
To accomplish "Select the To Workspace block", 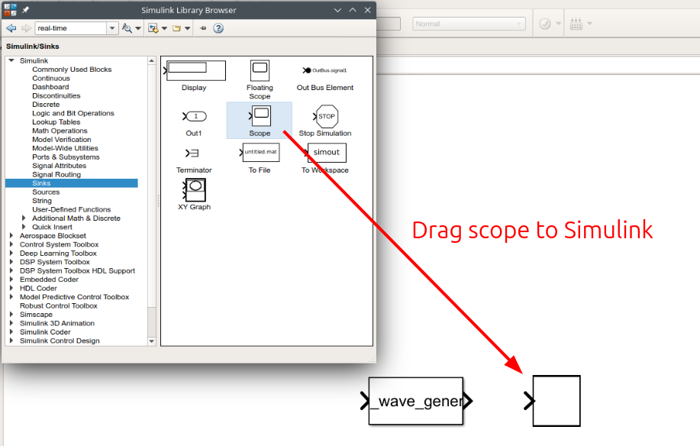I will (326, 152).
